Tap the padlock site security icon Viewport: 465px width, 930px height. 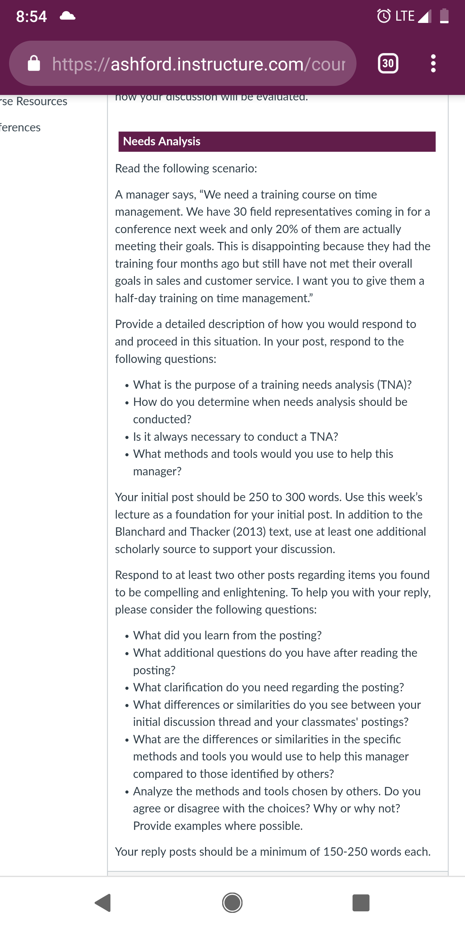[34, 64]
